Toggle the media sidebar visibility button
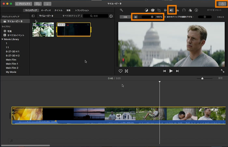 33,16
